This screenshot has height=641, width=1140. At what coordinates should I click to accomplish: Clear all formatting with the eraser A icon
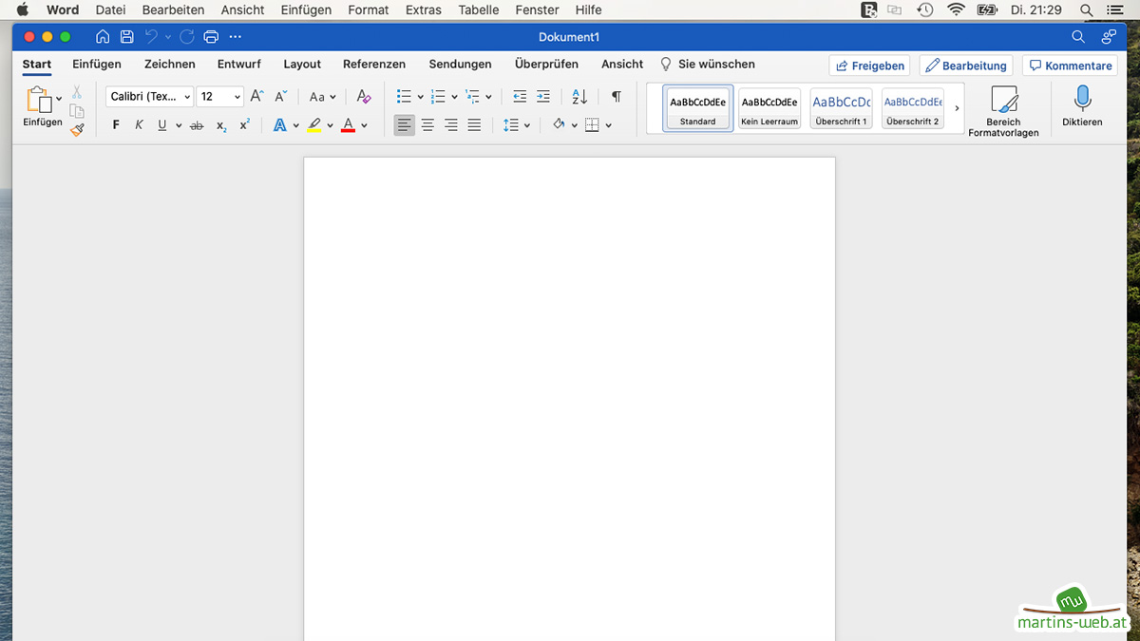(364, 97)
